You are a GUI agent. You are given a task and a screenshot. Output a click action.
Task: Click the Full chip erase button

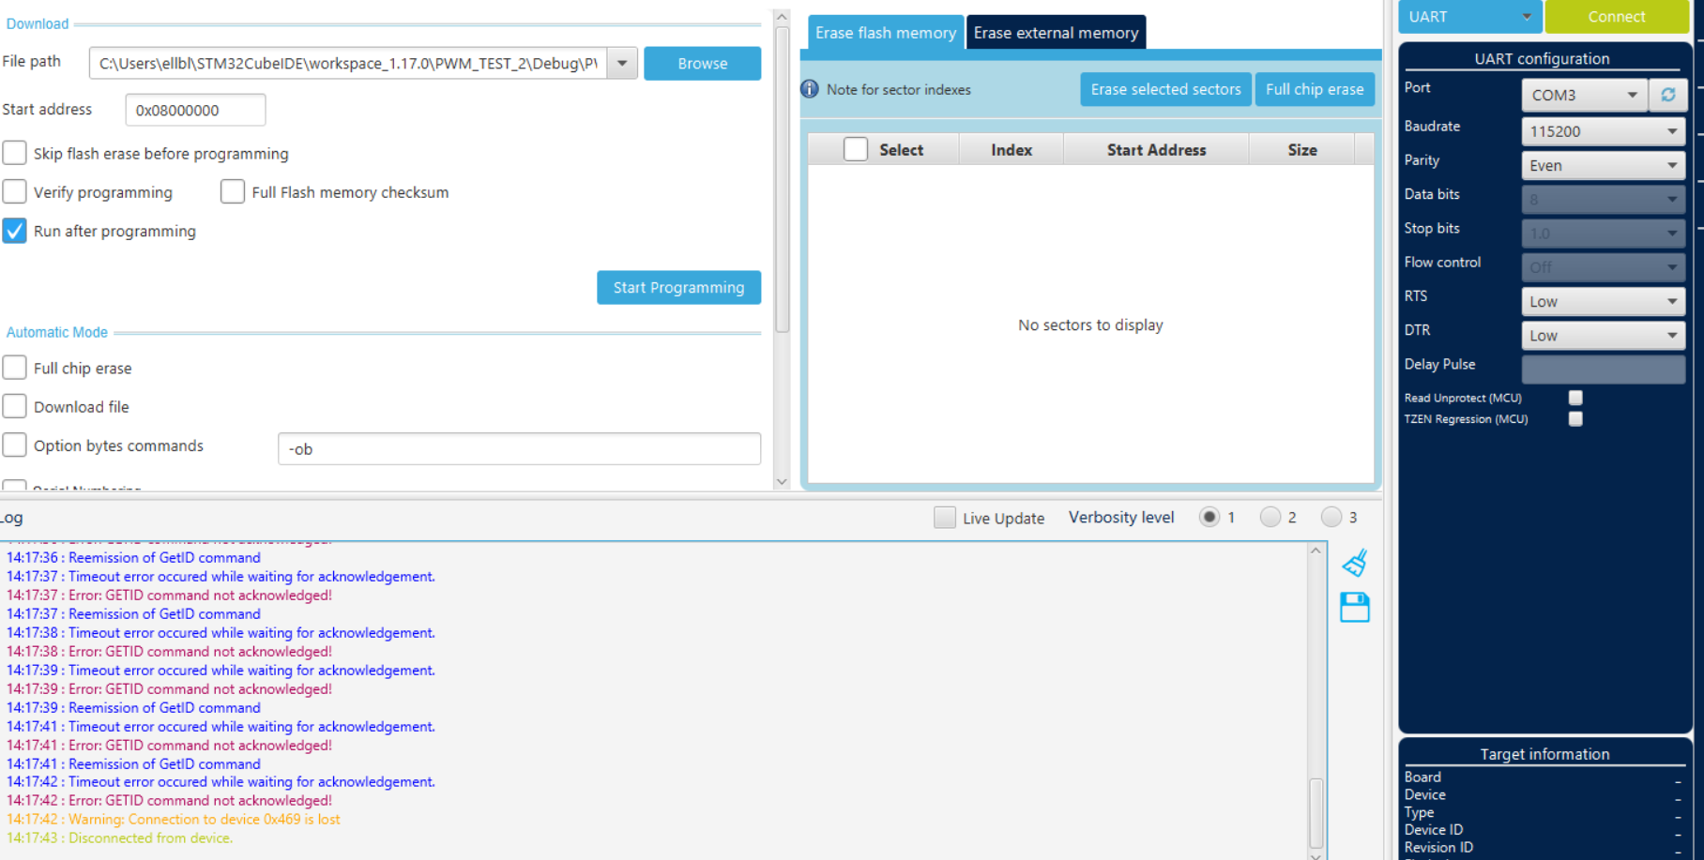[x=1314, y=89]
